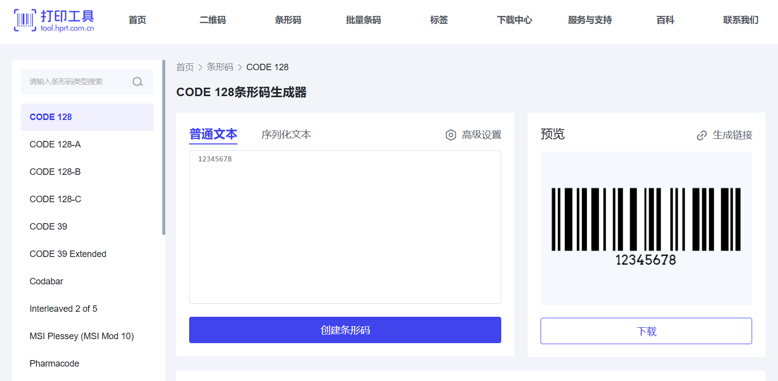Click the 12345678 text under the barcode
Image resolution: width=778 pixels, height=381 pixels.
[x=646, y=259]
